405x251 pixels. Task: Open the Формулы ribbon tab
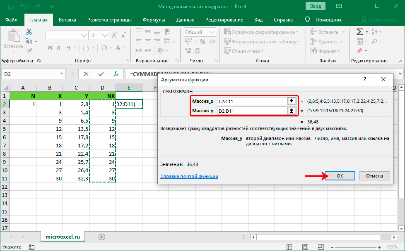point(154,20)
